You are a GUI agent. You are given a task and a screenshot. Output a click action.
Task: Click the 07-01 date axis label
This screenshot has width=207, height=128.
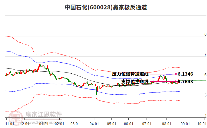(147, 124)
